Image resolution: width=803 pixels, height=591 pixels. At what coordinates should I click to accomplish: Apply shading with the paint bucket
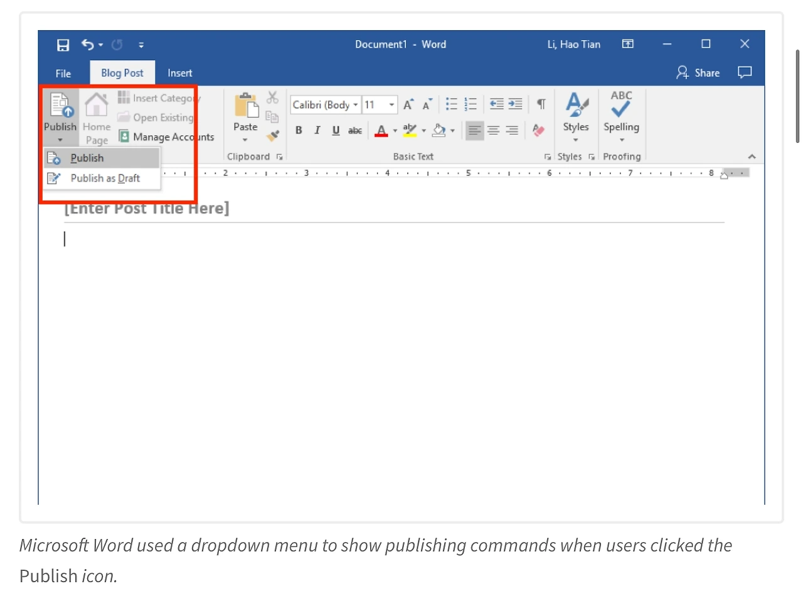pyautogui.click(x=439, y=130)
